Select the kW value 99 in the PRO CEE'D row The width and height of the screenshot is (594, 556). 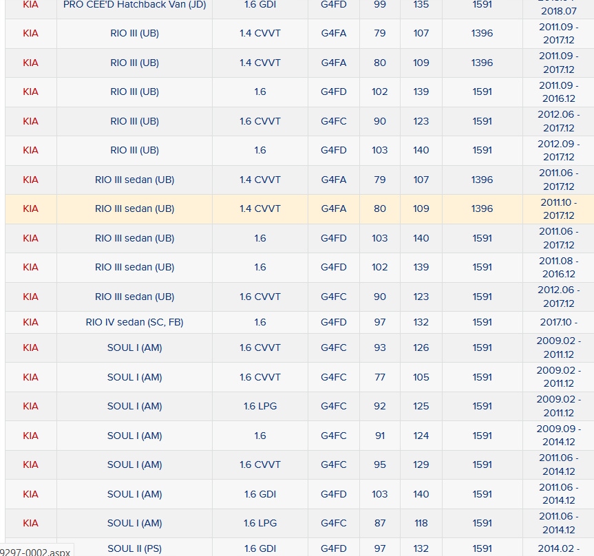coord(379,5)
